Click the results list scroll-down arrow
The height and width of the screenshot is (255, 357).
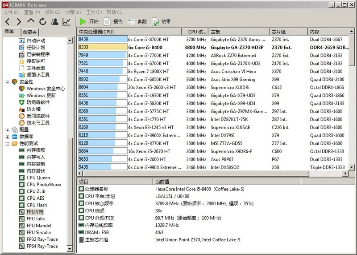tap(351, 167)
